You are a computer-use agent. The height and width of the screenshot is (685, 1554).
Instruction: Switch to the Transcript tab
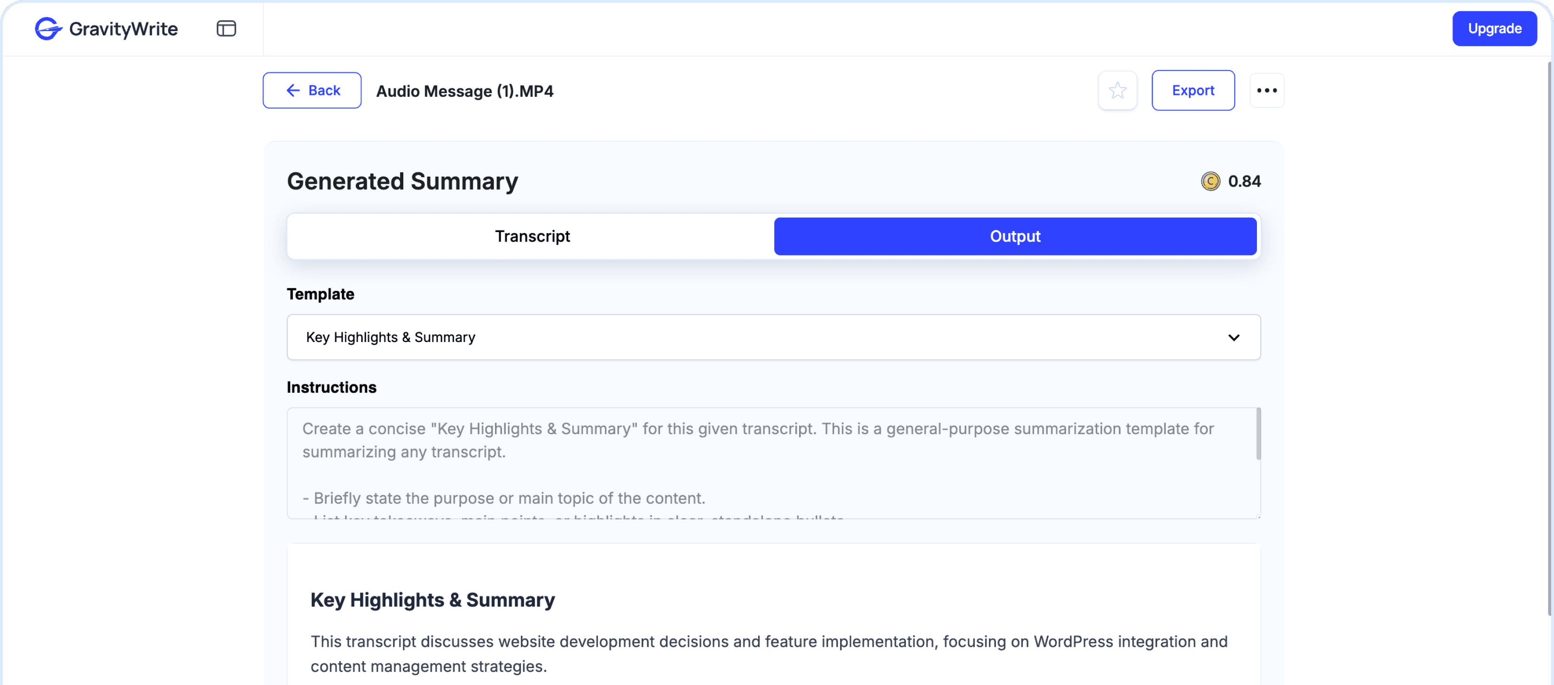(x=532, y=236)
